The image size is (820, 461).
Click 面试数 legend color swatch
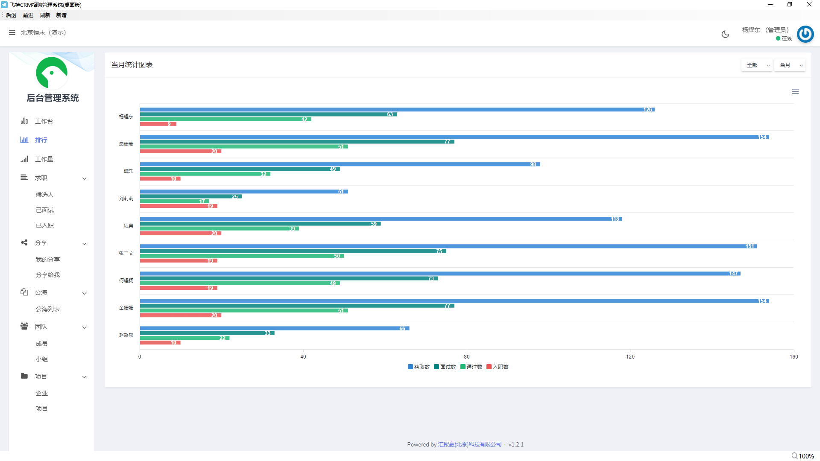click(x=436, y=367)
